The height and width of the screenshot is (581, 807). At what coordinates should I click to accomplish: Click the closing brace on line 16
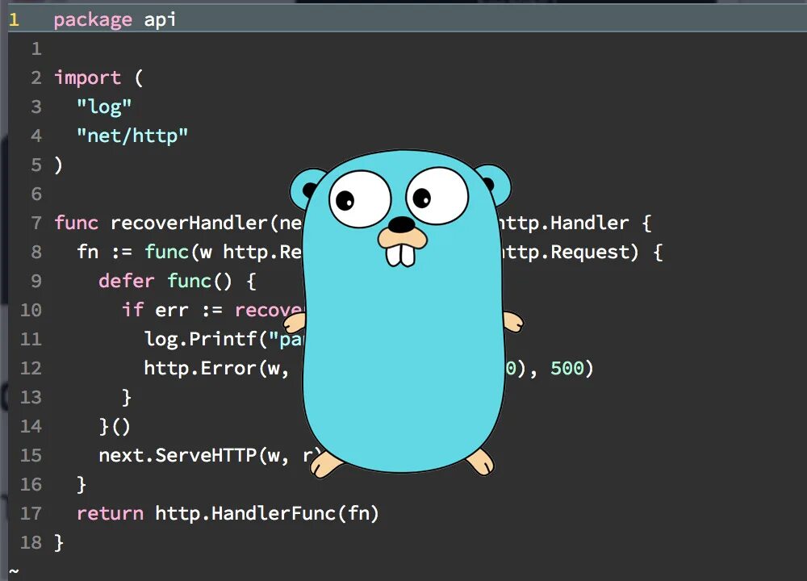tap(82, 485)
